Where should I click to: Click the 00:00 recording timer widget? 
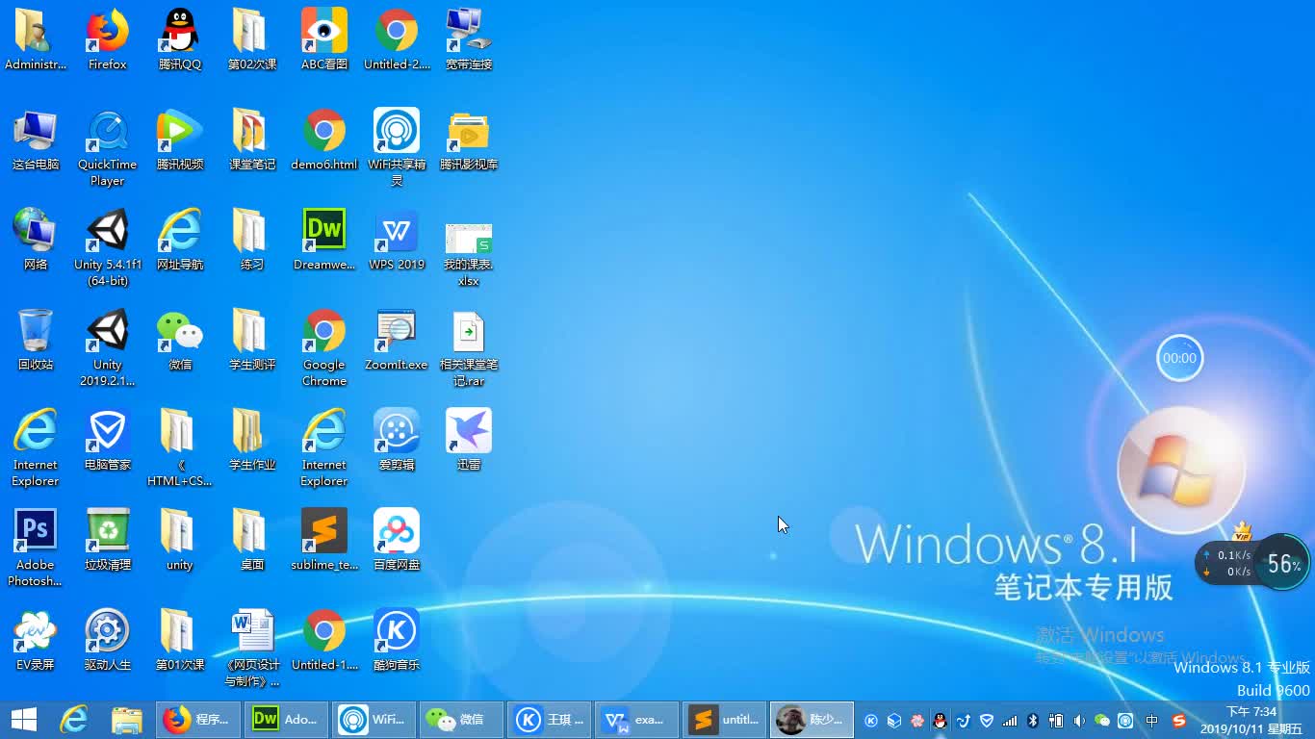(1179, 358)
